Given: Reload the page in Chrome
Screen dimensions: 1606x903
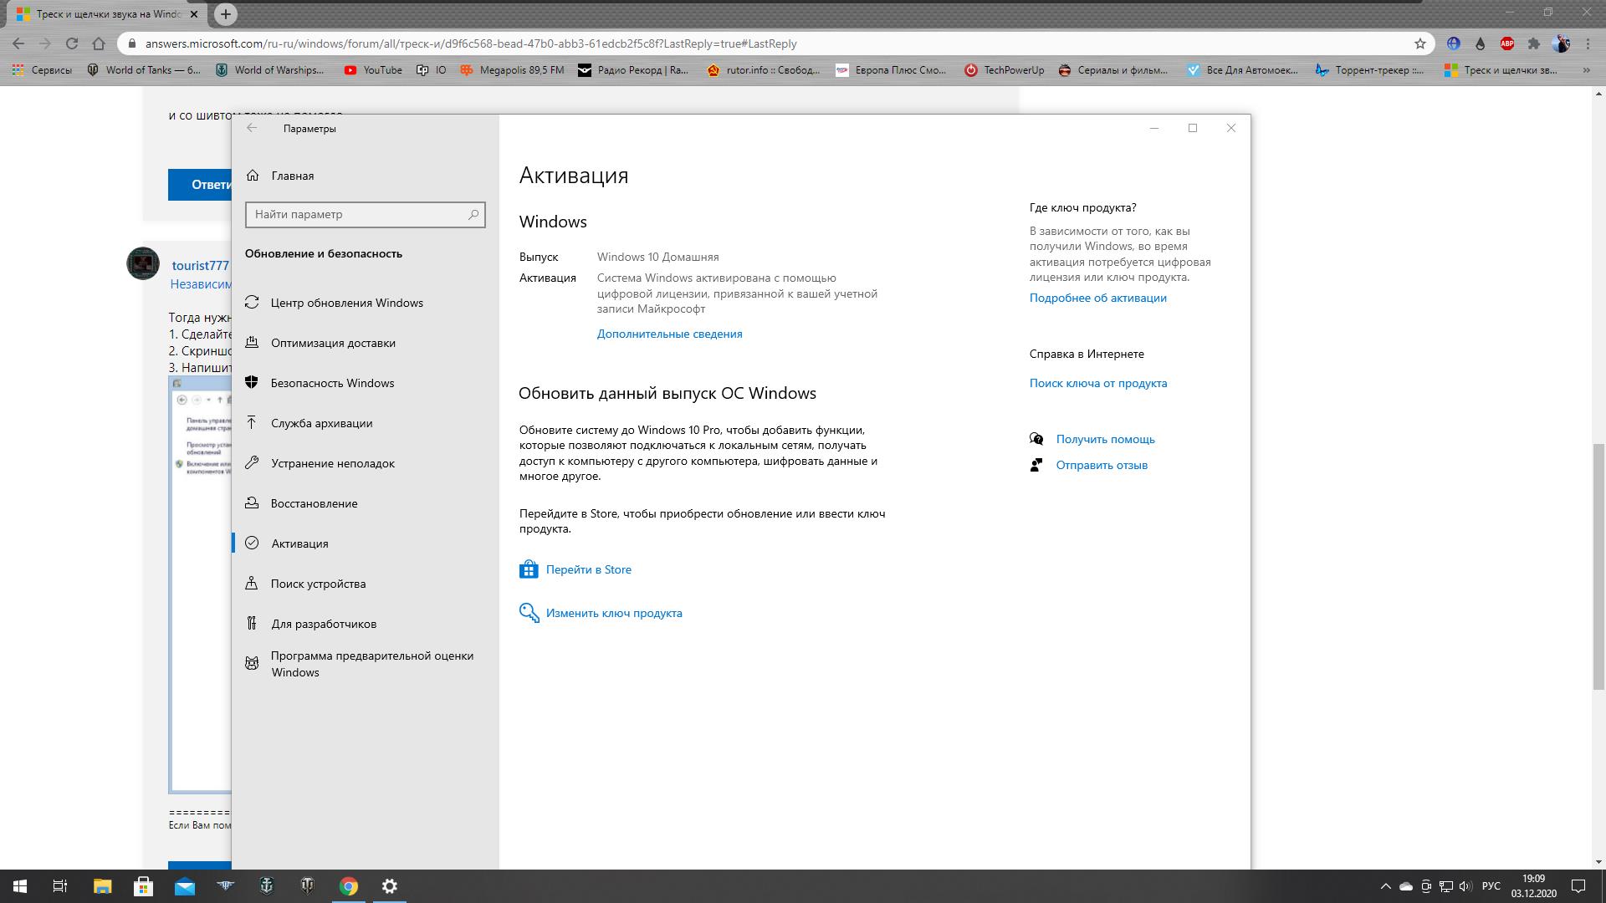Looking at the screenshot, I should pos(72,43).
